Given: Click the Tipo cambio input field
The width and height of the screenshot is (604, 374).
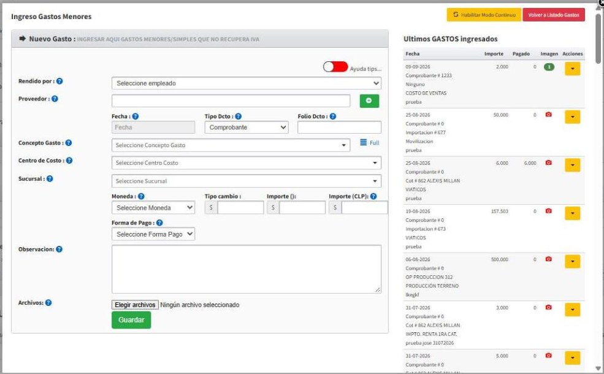Looking at the screenshot, I should tap(240, 208).
